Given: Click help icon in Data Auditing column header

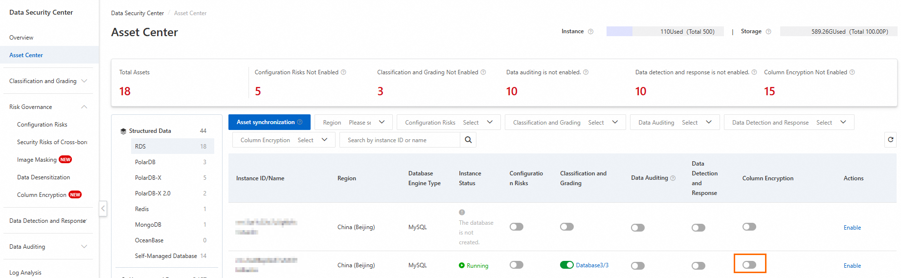Looking at the screenshot, I should click(x=673, y=178).
